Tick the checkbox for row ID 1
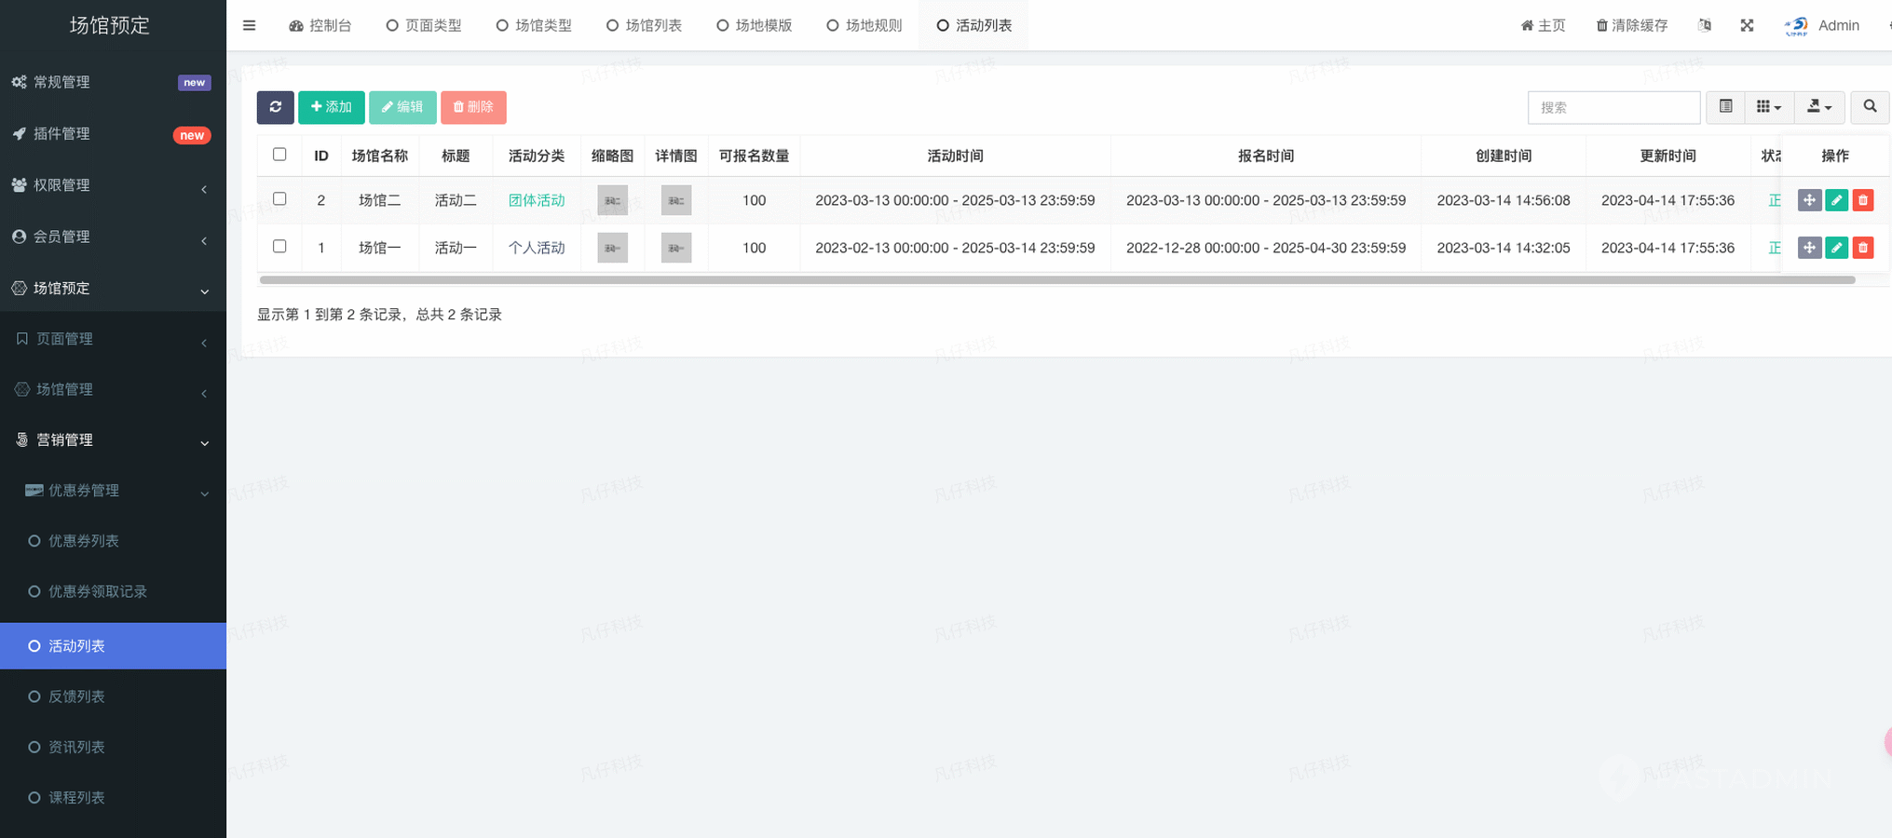Image resolution: width=1892 pixels, height=838 pixels. 279,247
